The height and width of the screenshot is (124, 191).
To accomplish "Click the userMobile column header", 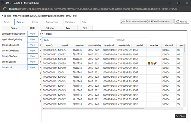I will [x=124, y=45].
